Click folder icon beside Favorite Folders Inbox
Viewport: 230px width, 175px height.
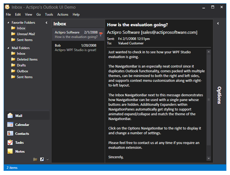pyautogui.click(x=13, y=28)
